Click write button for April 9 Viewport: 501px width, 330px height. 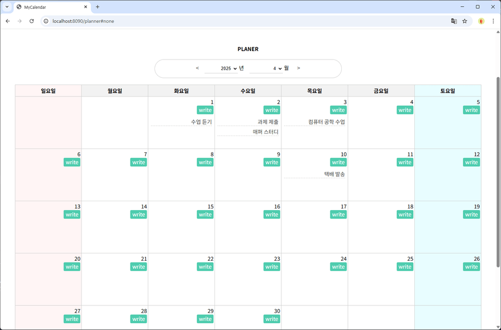click(x=271, y=163)
